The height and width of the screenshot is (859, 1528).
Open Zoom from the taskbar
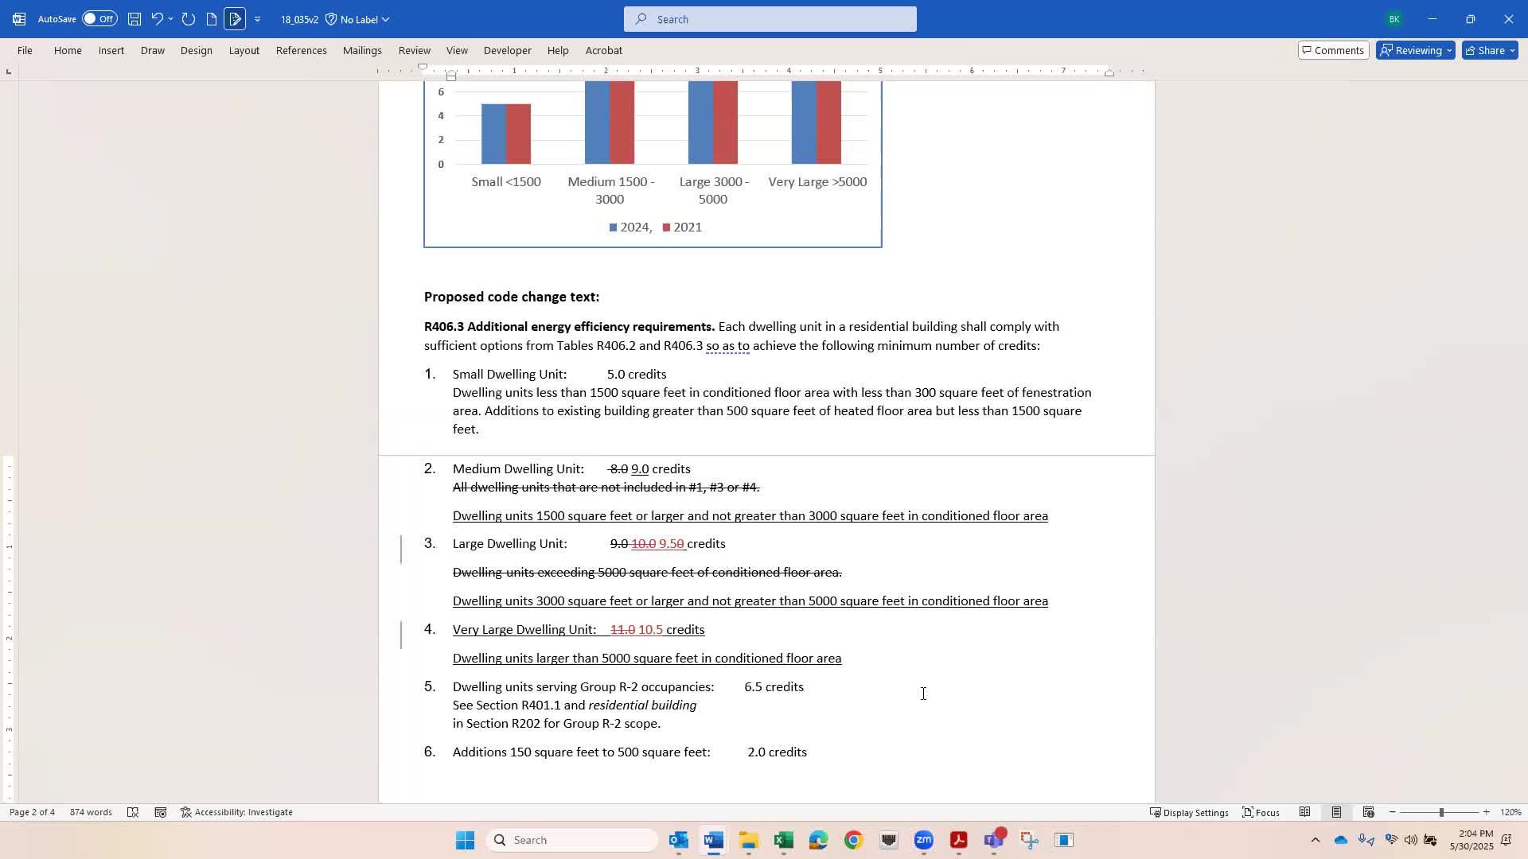pyautogui.click(x=923, y=840)
